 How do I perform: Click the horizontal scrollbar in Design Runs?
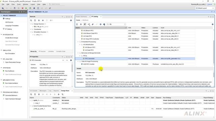pos(97,117)
